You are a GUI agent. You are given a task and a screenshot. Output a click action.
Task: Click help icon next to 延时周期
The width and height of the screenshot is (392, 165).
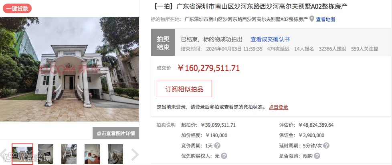[326, 145]
